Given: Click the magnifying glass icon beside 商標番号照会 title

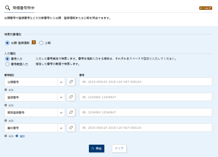Looking at the screenshot, I should [x=7, y=7].
